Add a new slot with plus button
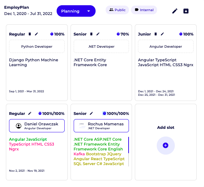This screenshot has height=187, width=204. pyautogui.click(x=166, y=146)
